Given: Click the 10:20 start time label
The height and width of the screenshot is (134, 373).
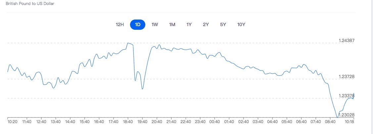Looking at the screenshot, I should 13,122.
